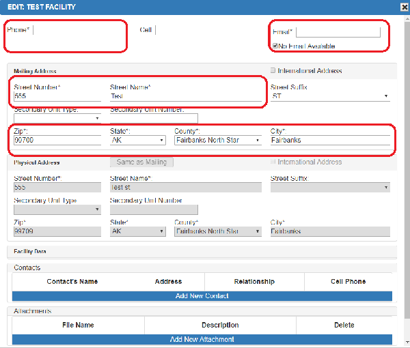The height and width of the screenshot is (348, 410).
Task: Click the Add New Attachment button
Action: [x=202, y=339]
